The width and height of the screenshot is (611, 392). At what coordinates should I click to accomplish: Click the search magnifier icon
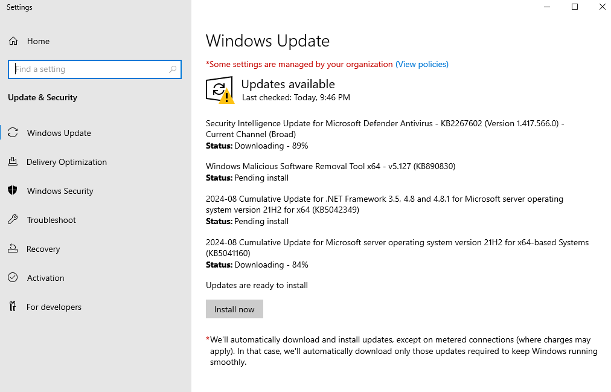pos(172,69)
